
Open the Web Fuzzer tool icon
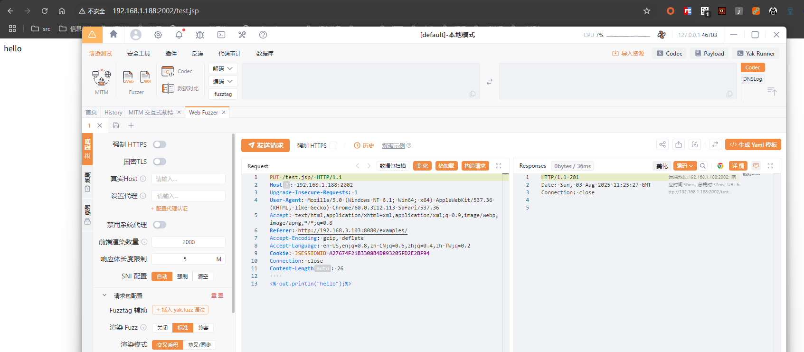click(x=128, y=77)
